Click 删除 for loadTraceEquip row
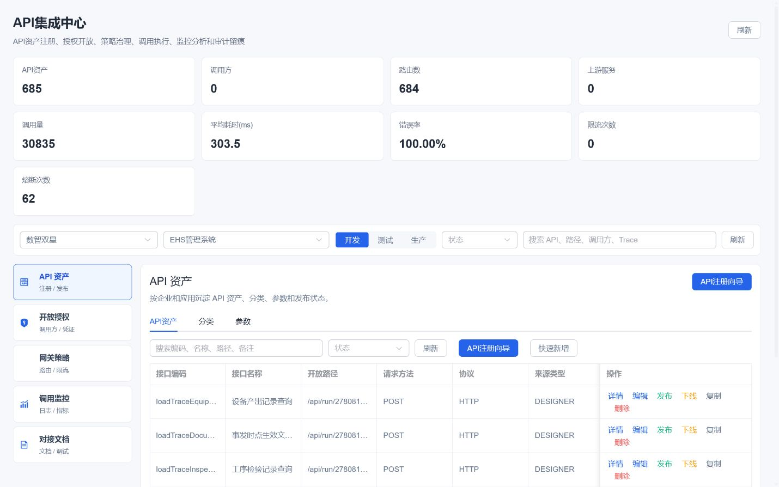The image size is (779, 487). click(x=622, y=408)
